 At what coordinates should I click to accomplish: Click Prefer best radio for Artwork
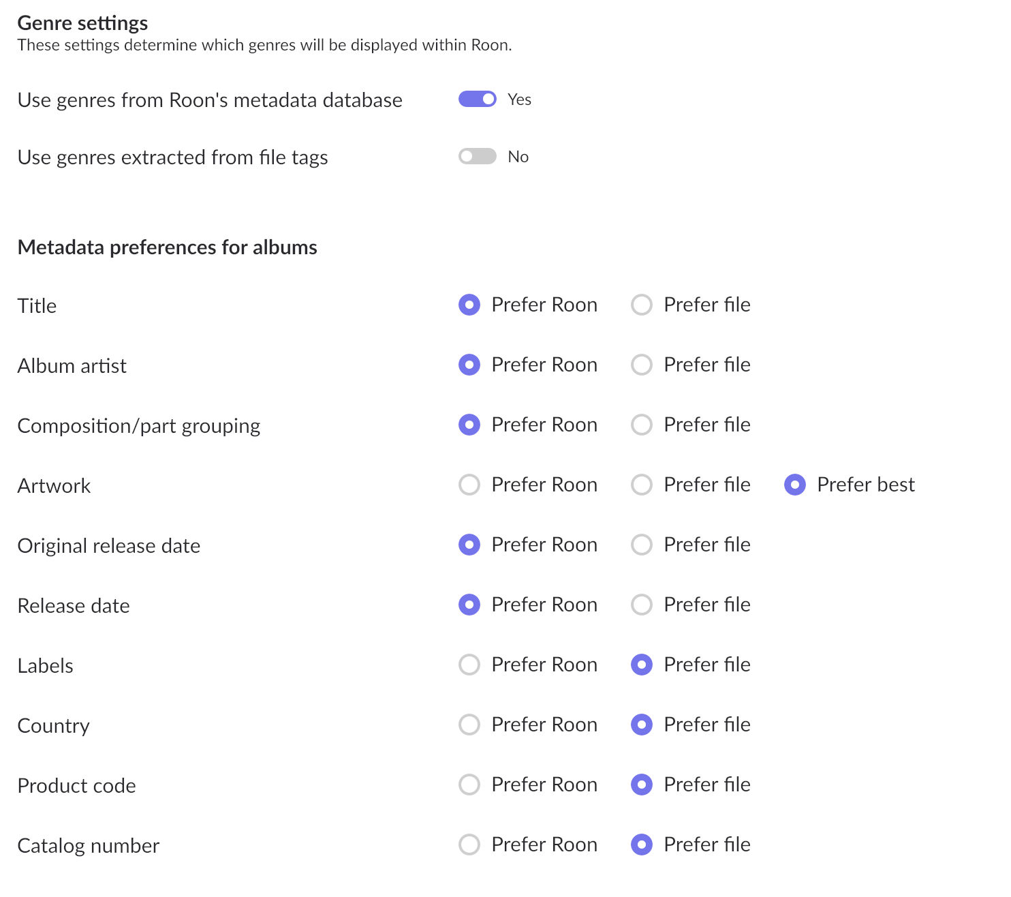tap(795, 485)
